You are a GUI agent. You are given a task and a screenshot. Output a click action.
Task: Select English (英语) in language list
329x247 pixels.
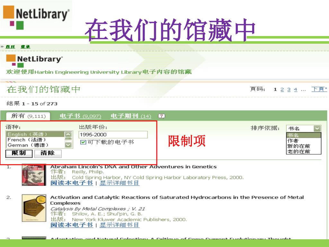click(36, 134)
